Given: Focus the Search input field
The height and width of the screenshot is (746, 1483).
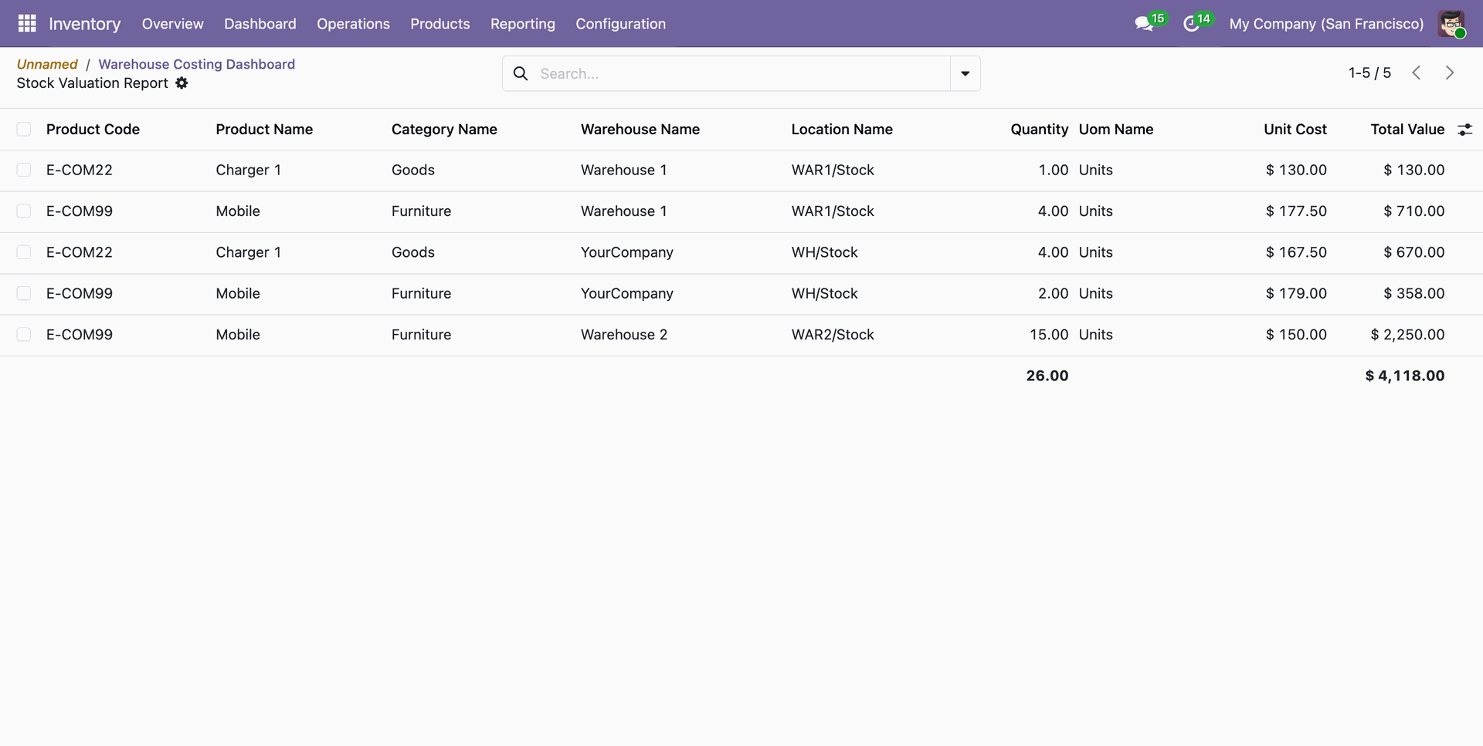Looking at the screenshot, I should pos(741,73).
